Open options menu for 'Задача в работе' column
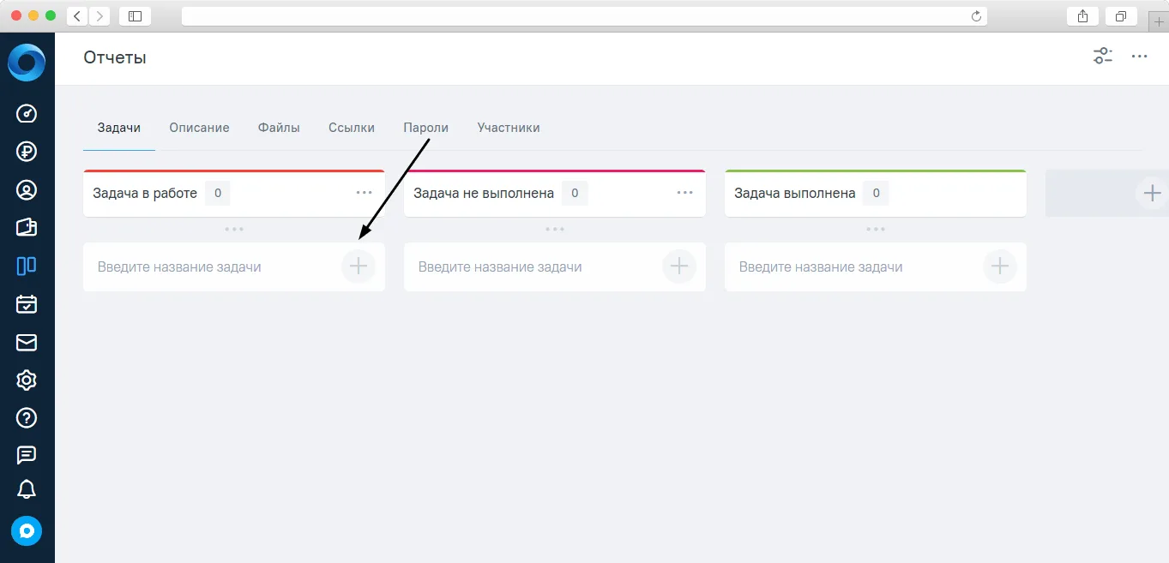Image resolution: width=1169 pixels, height=563 pixels. (x=364, y=193)
